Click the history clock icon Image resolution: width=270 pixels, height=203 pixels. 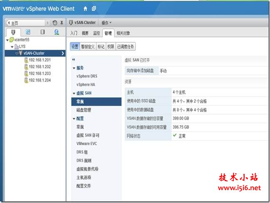pyautogui.click(x=55, y=23)
